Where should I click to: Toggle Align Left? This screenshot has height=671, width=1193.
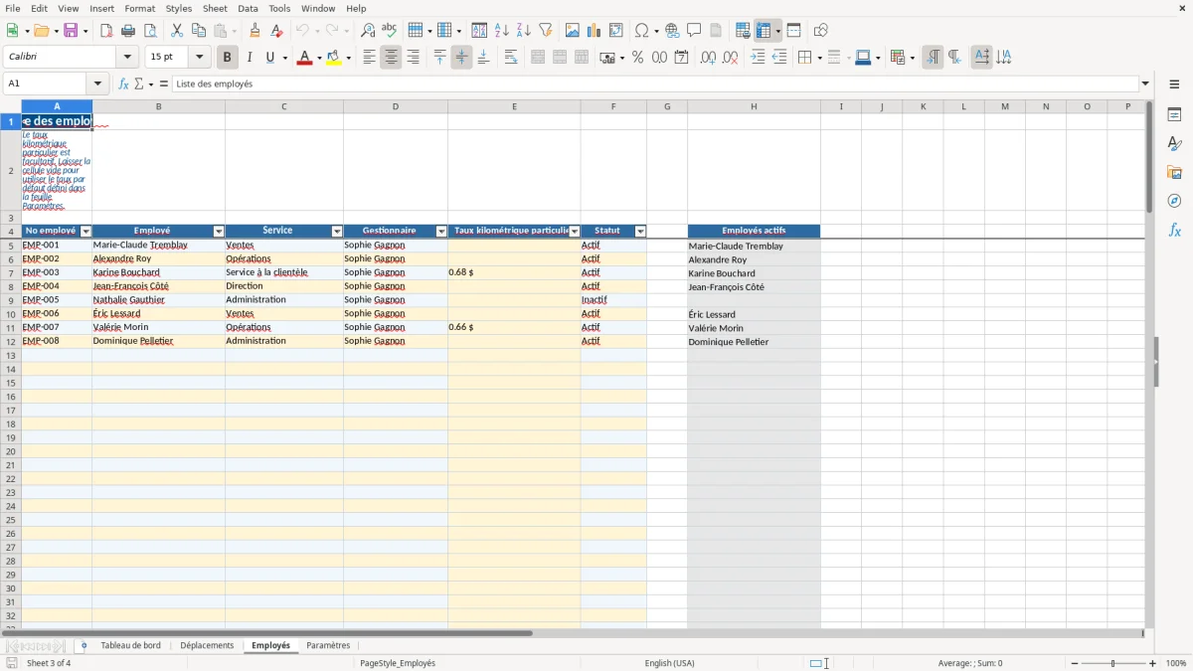click(x=370, y=58)
